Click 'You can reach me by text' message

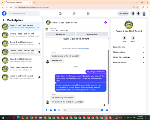[x=67, y=102]
